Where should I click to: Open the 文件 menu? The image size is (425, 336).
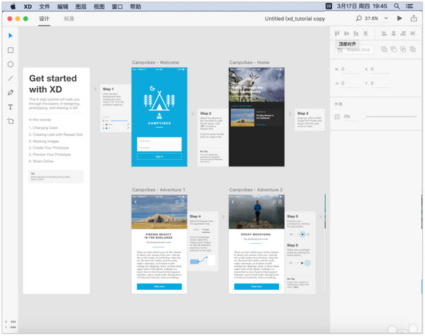coord(45,6)
